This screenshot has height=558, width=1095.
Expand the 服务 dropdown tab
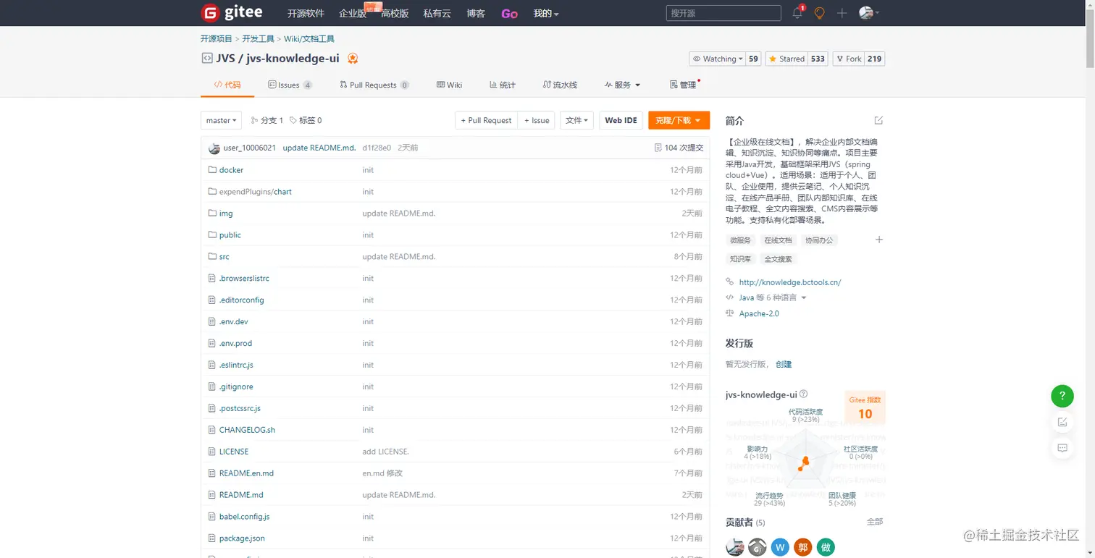622,85
